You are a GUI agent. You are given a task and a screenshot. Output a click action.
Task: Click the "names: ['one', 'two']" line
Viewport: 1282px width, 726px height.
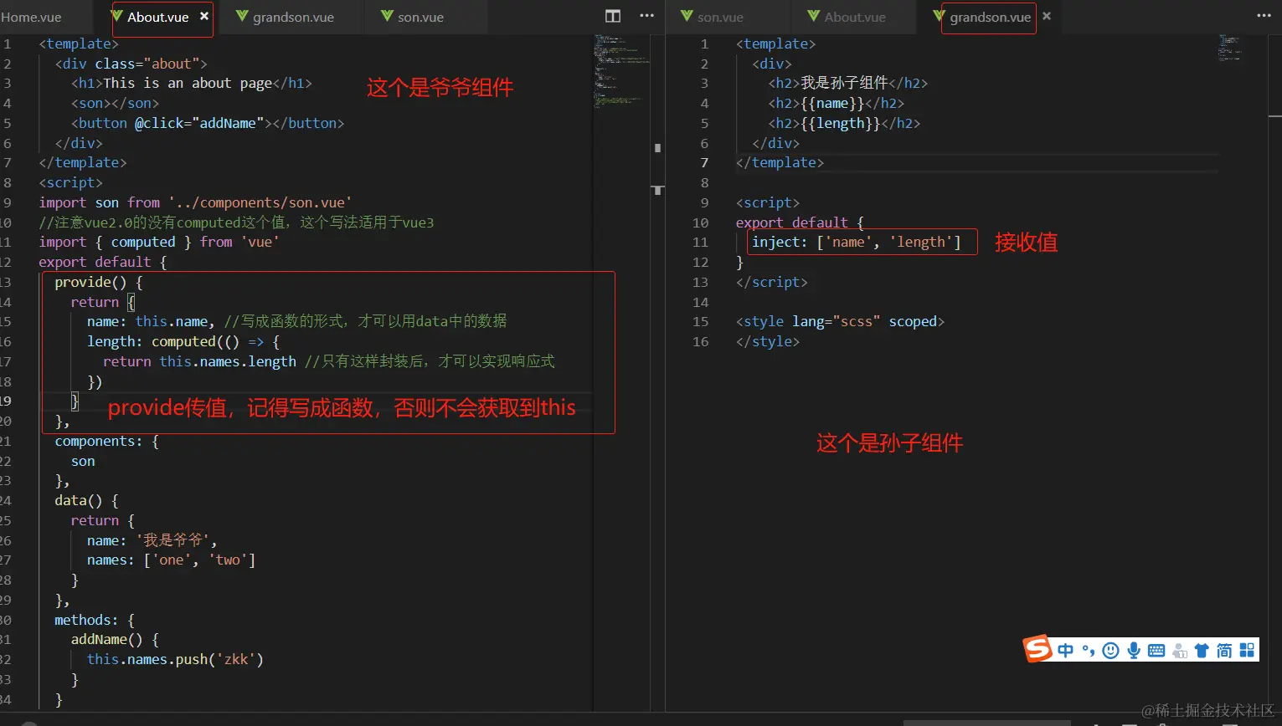(171, 560)
